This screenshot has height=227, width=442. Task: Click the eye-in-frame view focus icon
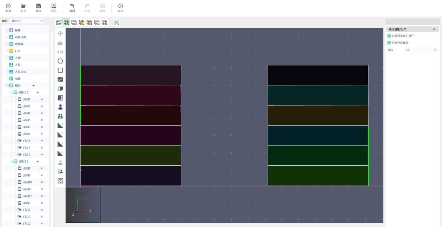[117, 22]
